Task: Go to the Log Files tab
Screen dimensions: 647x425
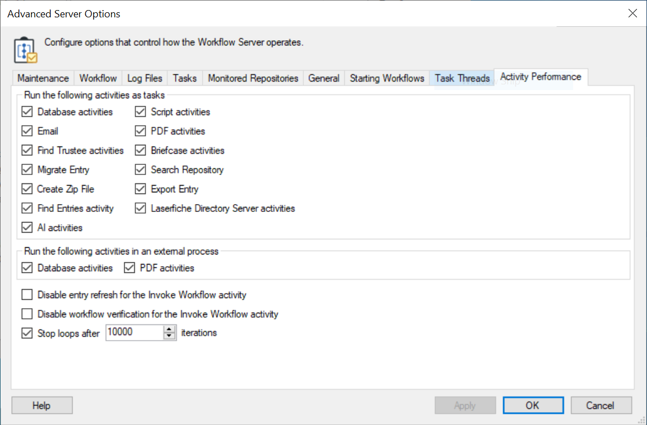Action: (x=144, y=78)
